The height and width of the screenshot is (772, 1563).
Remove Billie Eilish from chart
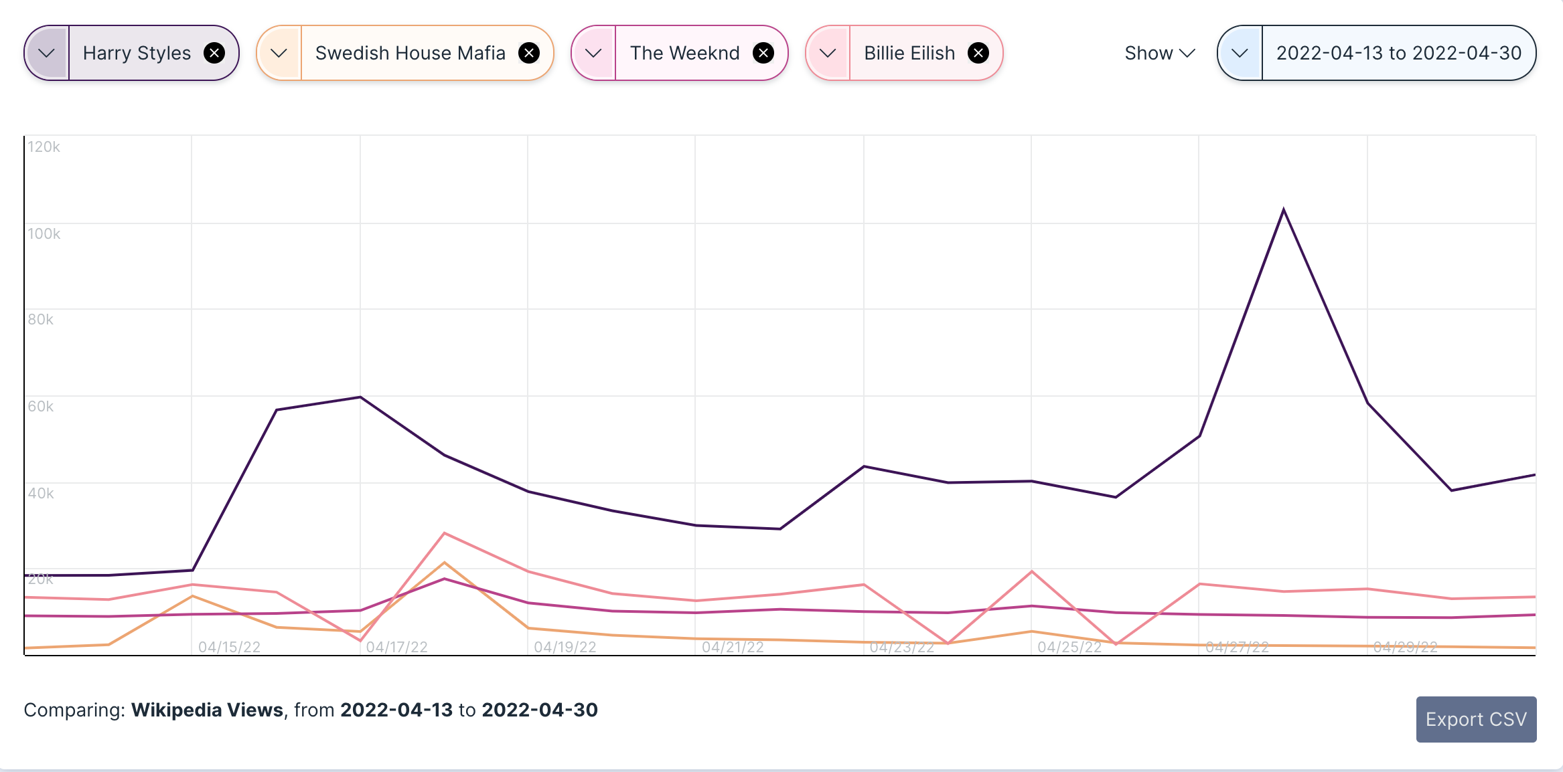tap(978, 53)
